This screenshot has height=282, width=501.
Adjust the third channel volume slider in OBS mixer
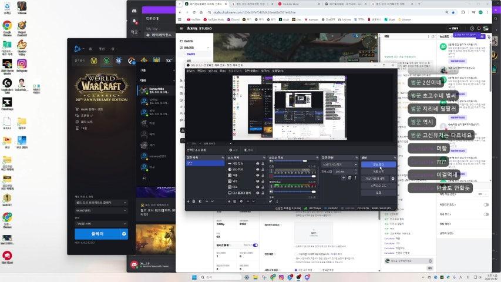pos(295,192)
